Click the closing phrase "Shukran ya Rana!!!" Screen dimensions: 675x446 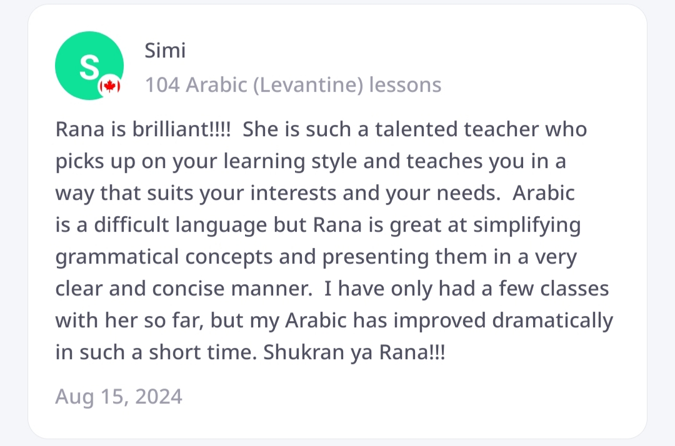tap(354, 352)
